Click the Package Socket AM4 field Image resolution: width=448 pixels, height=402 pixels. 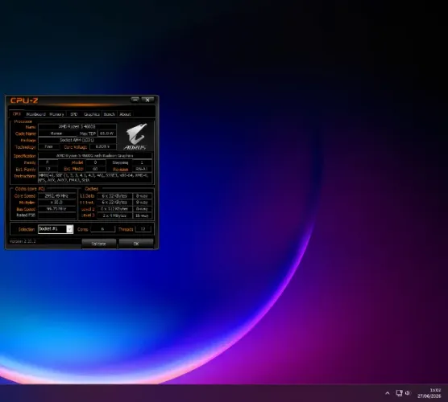pos(77,140)
